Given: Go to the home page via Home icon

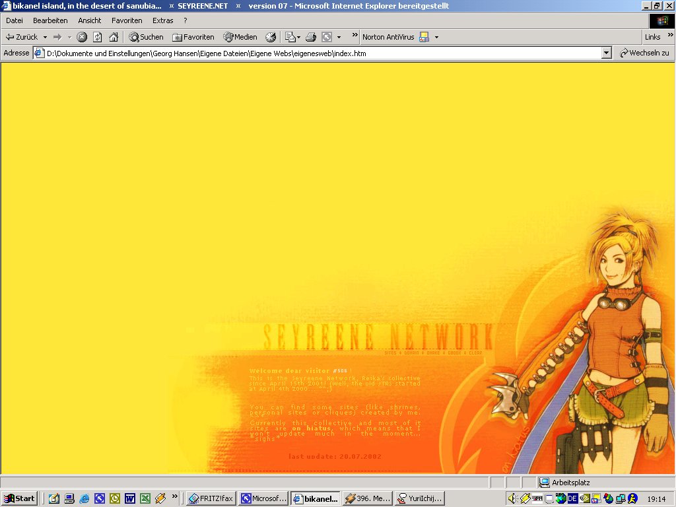Looking at the screenshot, I should click(x=114, y=37).
